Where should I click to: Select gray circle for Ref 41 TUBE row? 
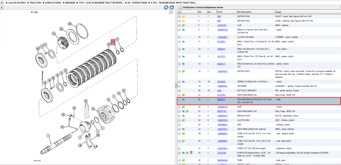pyautogui.click(x=179, y=148)
